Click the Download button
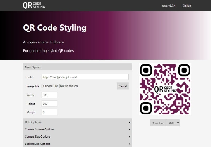The width and height of the screenshot is (211, 147). pos(158,123)
